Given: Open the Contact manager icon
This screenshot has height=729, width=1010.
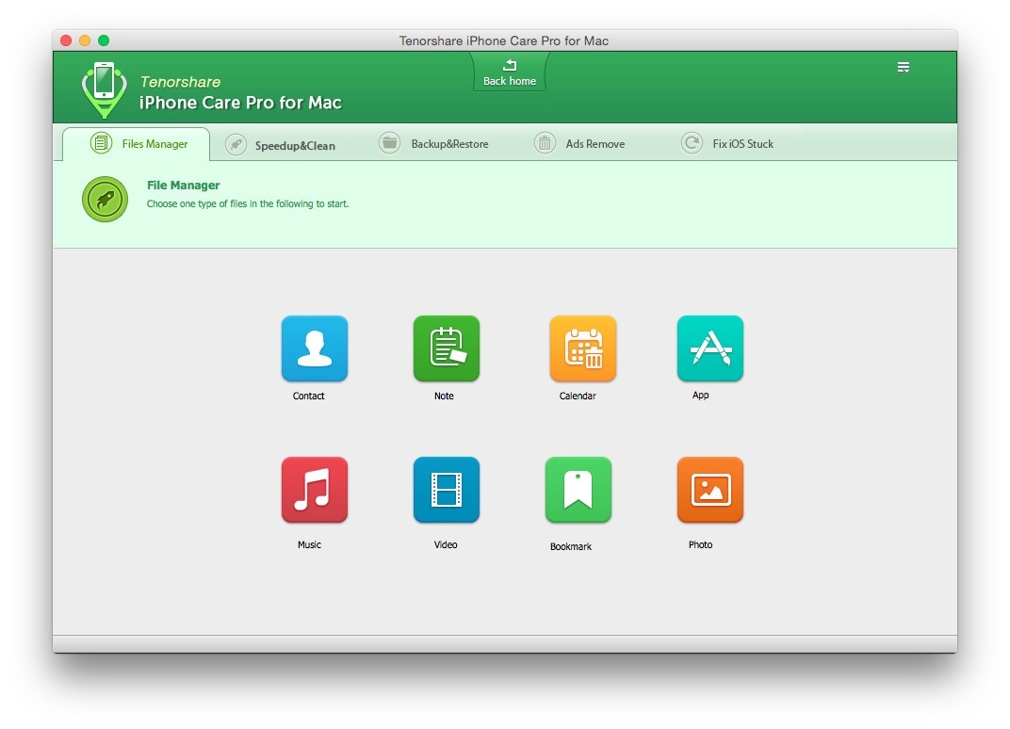Looking at the screenshot, I should 314,348.
